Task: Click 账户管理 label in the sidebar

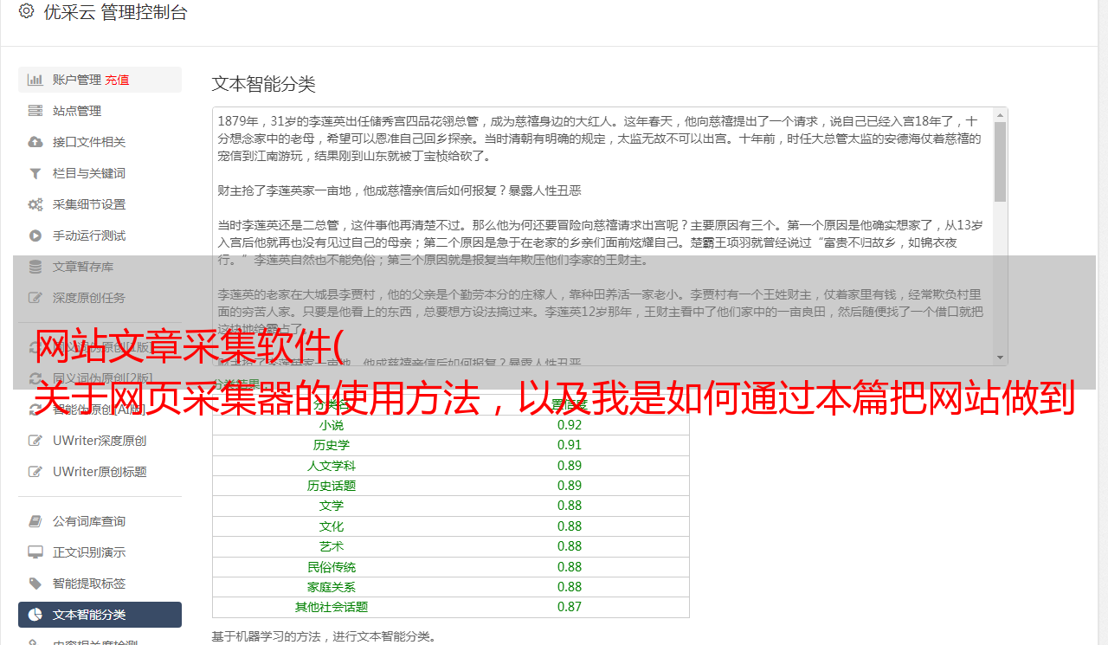Action: tap(77, 80)
